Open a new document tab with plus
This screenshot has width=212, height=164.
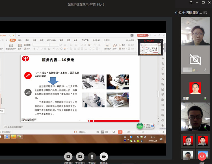coord(19,35)
